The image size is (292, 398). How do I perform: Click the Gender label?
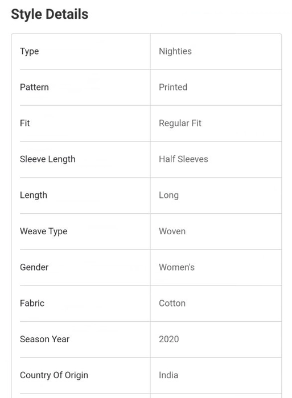click(x=34, y=267)
